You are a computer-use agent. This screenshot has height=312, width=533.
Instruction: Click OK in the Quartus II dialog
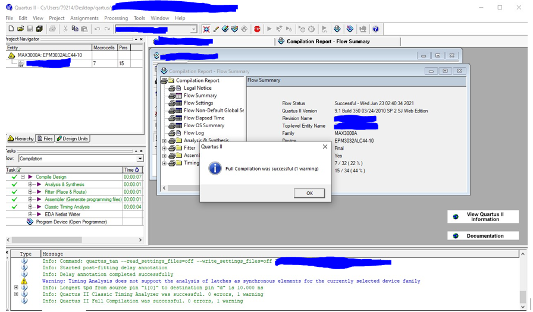tap(309, 193)
